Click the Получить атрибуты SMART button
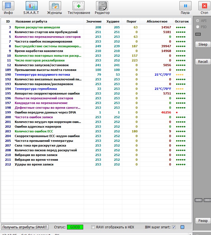 click(25, 227)
